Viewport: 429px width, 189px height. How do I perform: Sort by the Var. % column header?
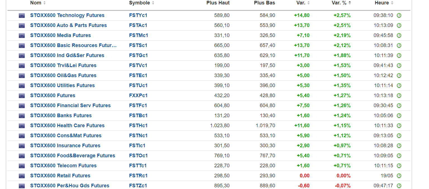(x=339, y=3)
